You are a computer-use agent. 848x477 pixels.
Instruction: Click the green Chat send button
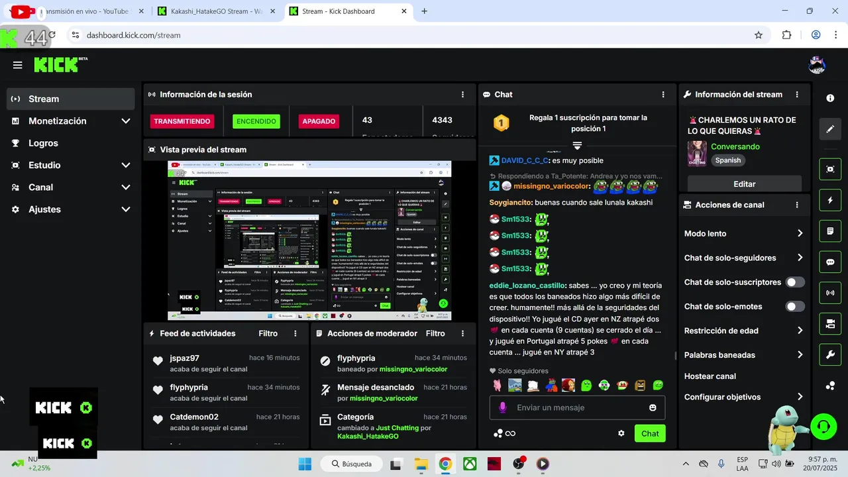click(650, 433)
